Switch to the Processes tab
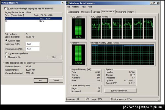 tap(86, 12)
